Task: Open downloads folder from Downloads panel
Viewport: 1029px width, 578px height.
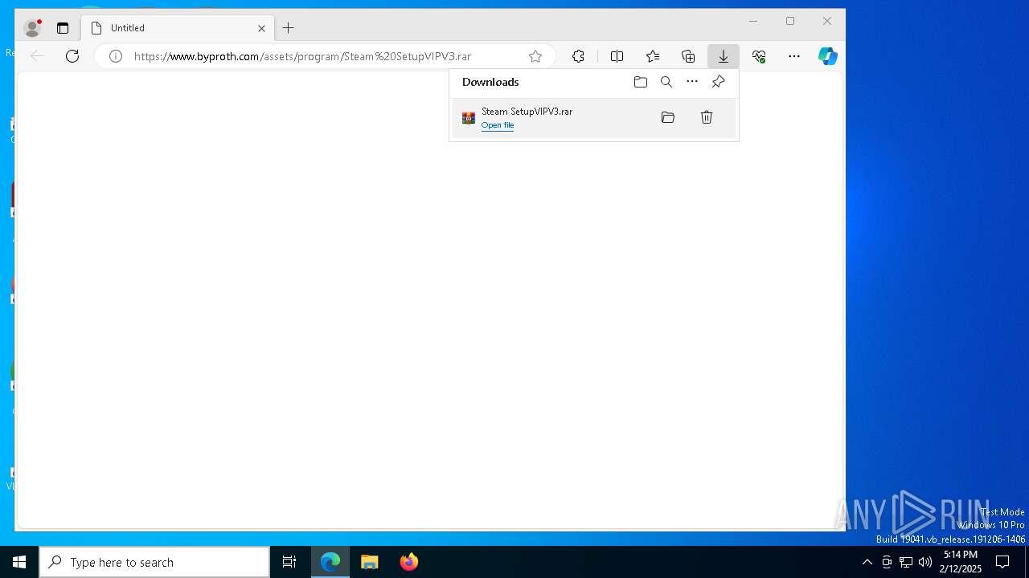Action: point(641,82)
